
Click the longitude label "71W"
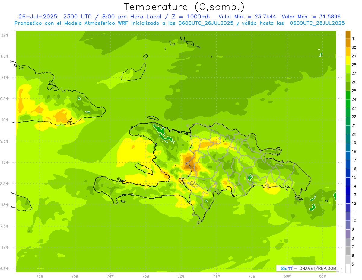point(216,276)
